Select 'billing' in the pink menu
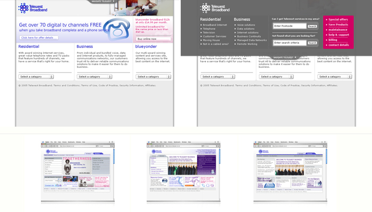The width and height of the screenshot is (372, 212). [x=333, y=40]
